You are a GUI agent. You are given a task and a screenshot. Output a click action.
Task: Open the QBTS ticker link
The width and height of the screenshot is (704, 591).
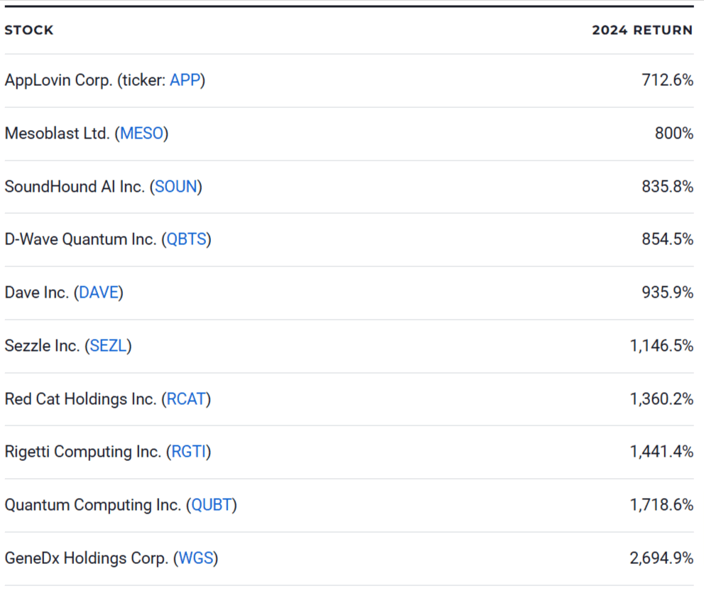[x=186, y=239]
